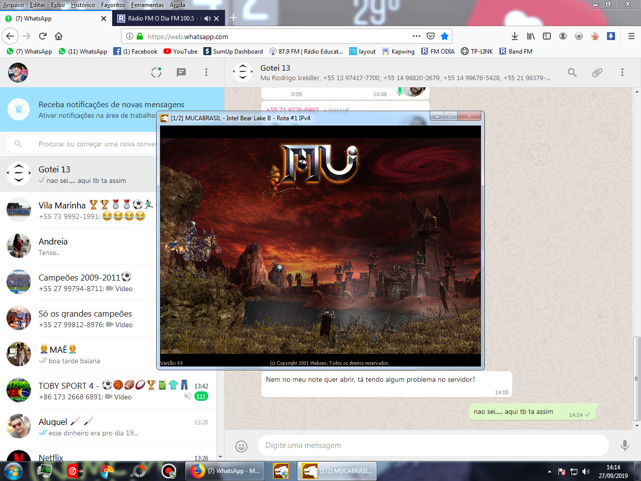Open the Gotei 13 chat options menu

622,73
